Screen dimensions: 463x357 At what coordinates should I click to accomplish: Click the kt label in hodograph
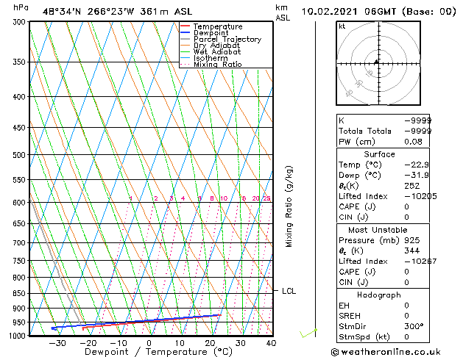342,26
